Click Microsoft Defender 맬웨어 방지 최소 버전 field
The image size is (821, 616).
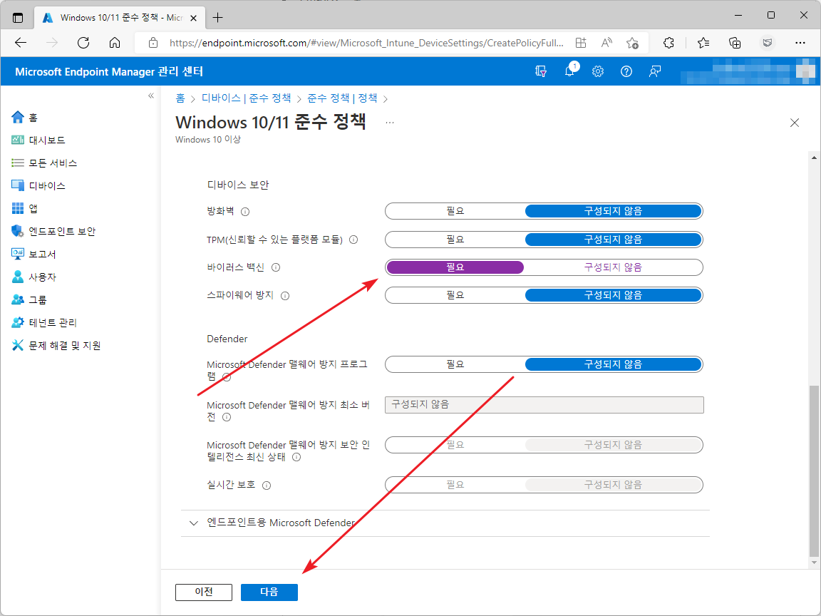point(544,405)
